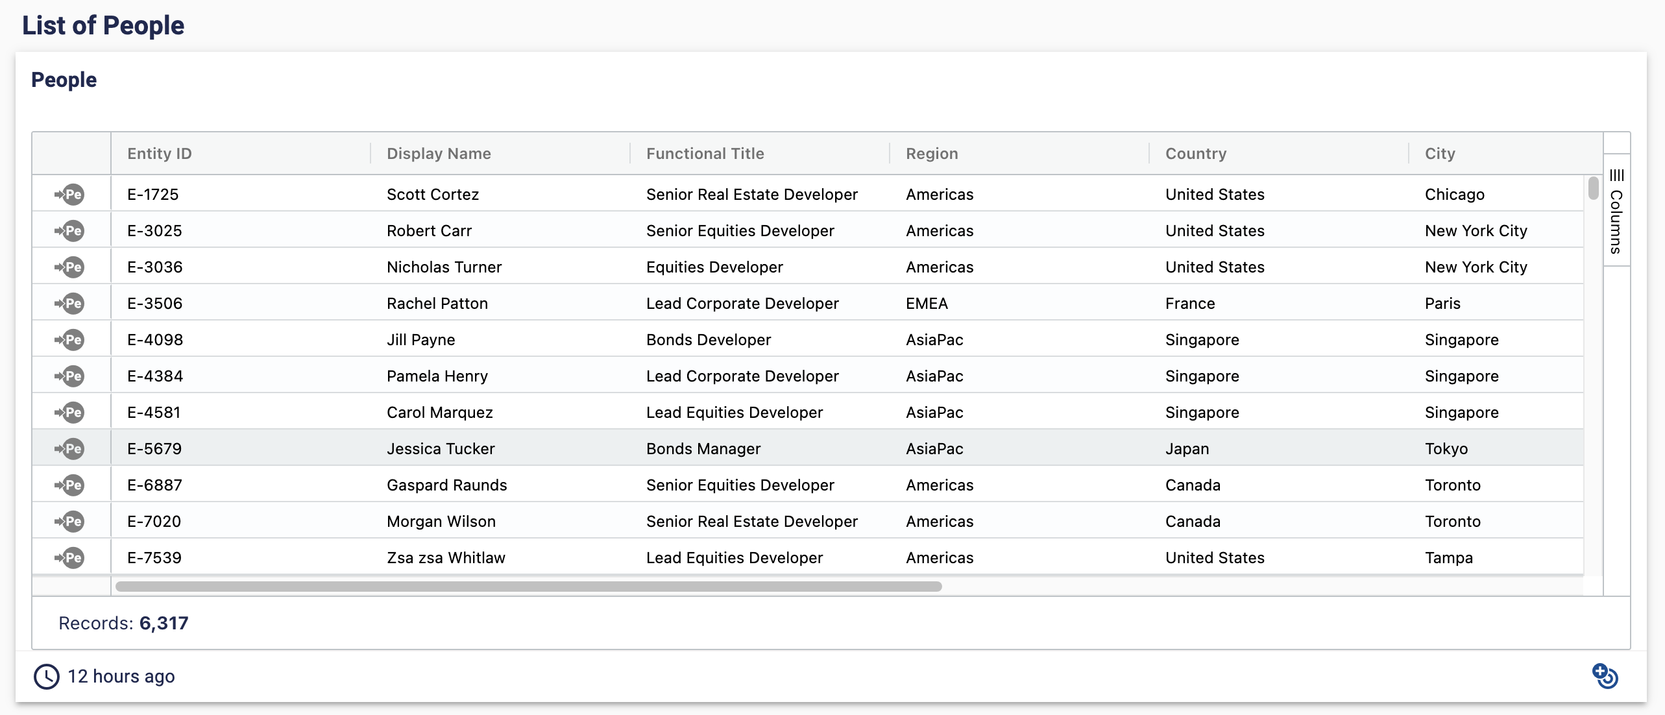The image size is (1665, 715).
Task: Click the name Zsa zsa Whitlaw
Action: pyautogui.click(x=446, y=557)
